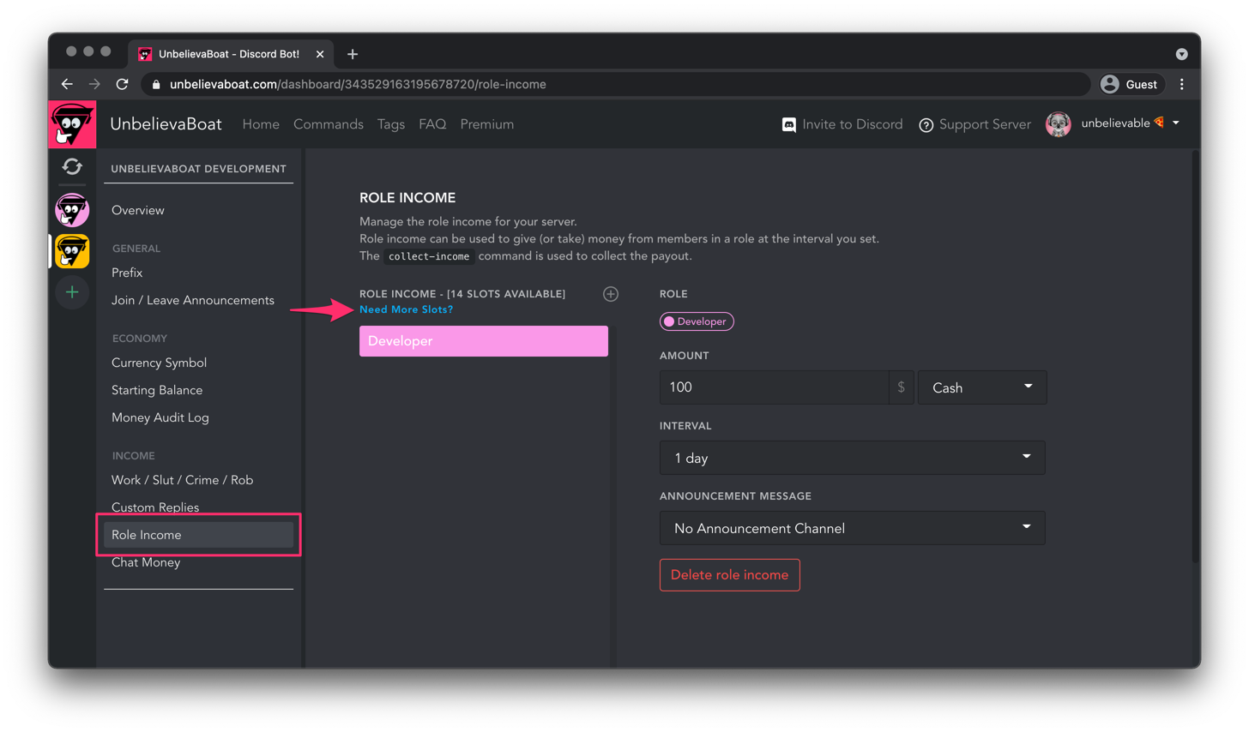Add a new role income slot
This screenshot has width=1249, height=732.
point(611,294)
